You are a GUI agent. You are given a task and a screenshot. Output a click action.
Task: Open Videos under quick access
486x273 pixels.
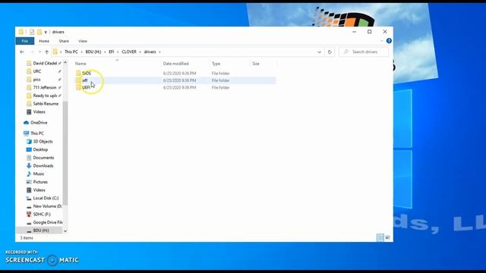[x=39, y=111]
